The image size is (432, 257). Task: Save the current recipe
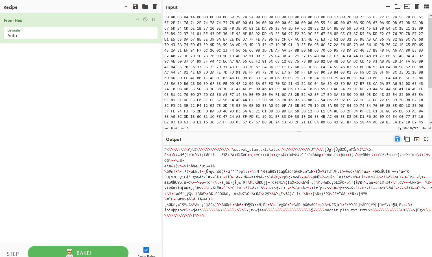click(x=136, y=6)
